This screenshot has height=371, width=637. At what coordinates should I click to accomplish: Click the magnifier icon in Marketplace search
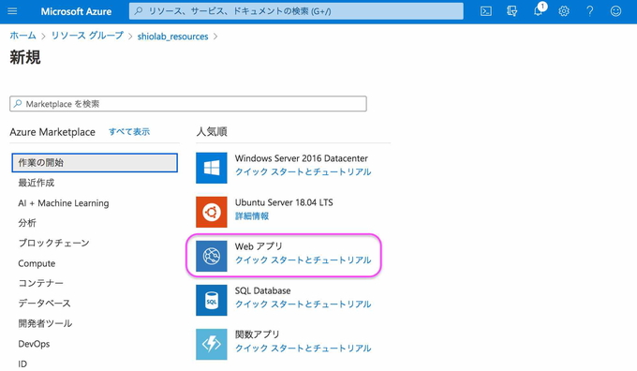[18, 104]
